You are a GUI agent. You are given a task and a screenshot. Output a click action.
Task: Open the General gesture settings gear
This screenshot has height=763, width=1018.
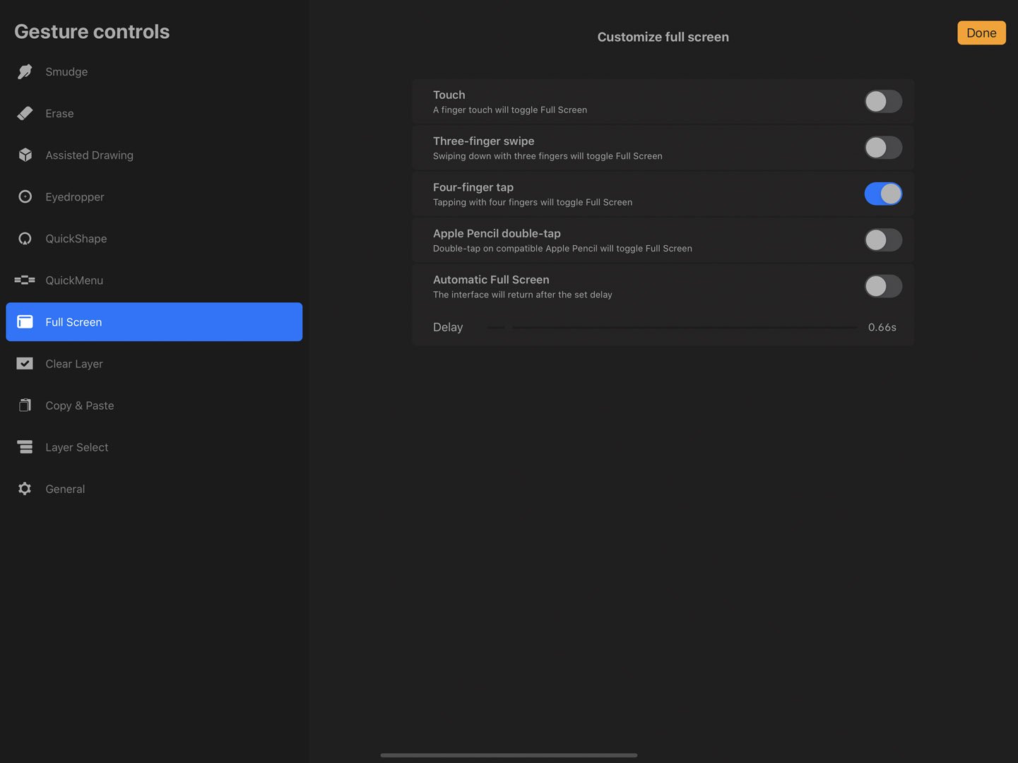pyautogui.click(x=25, y=488)
